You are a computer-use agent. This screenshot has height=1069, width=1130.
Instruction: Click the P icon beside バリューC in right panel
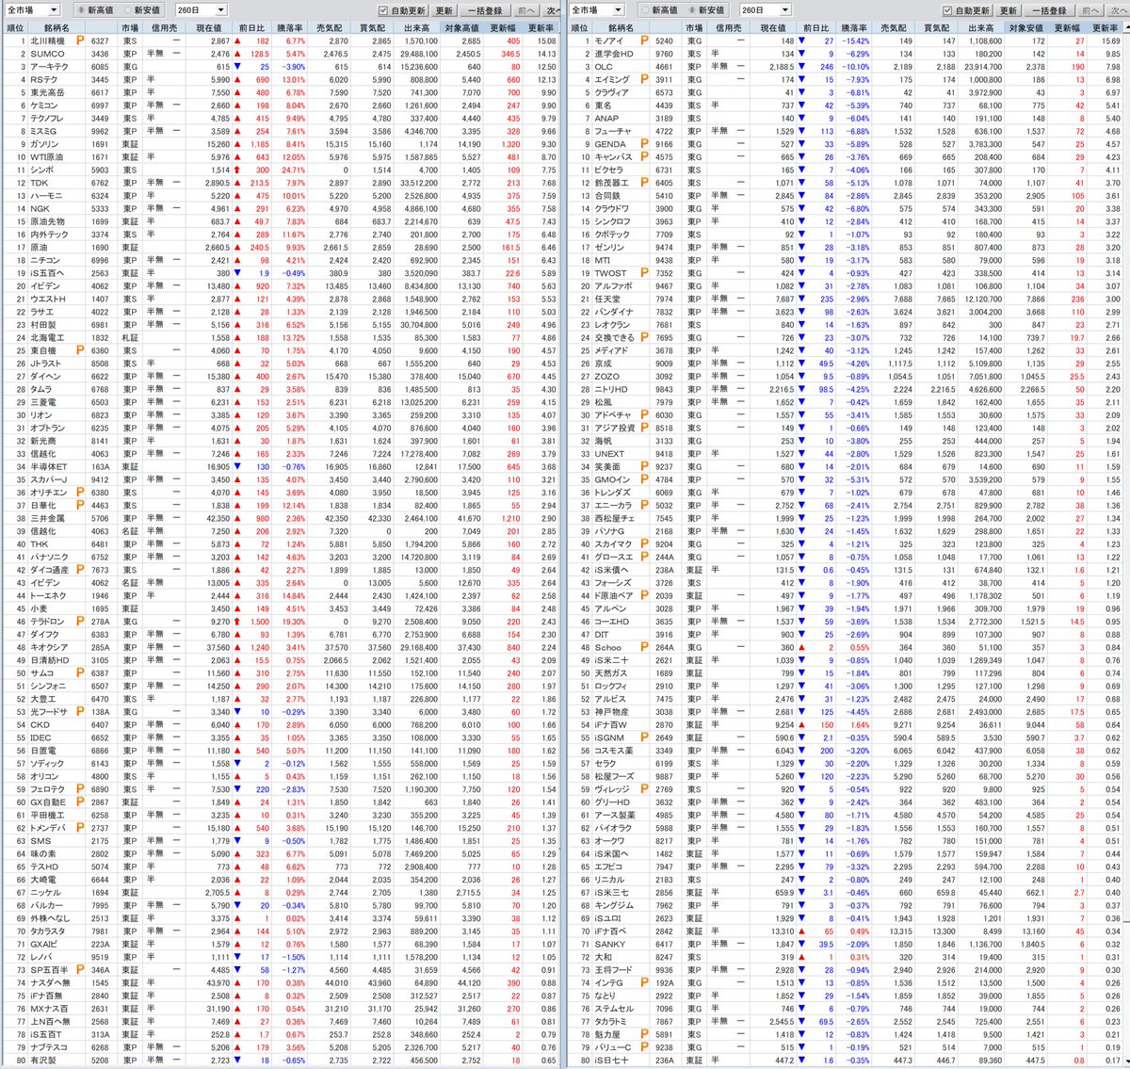pos(644,1046)
